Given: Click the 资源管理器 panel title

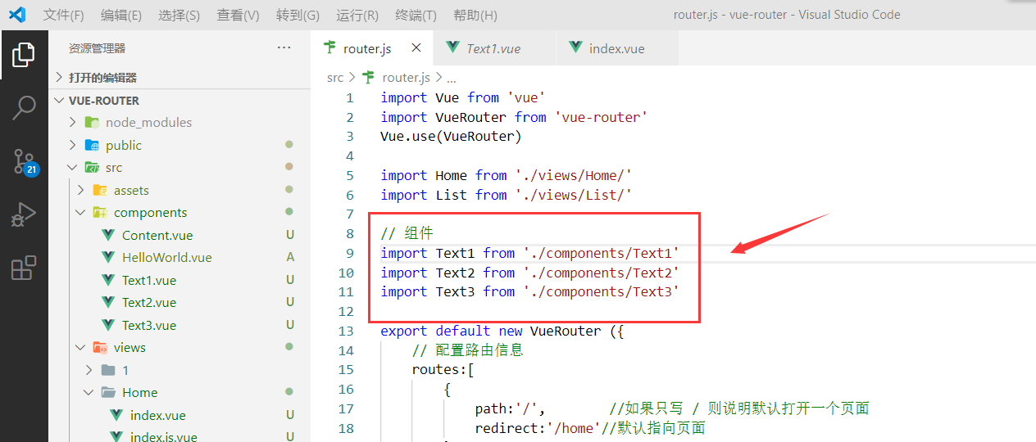Looking at the screenshot, I should point(98,48).
